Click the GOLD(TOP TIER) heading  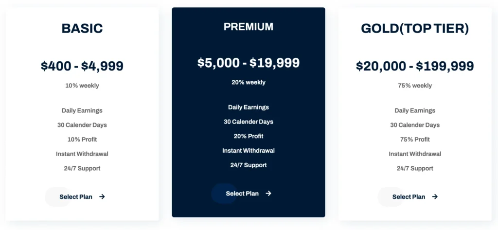click(x=415, y=29)
